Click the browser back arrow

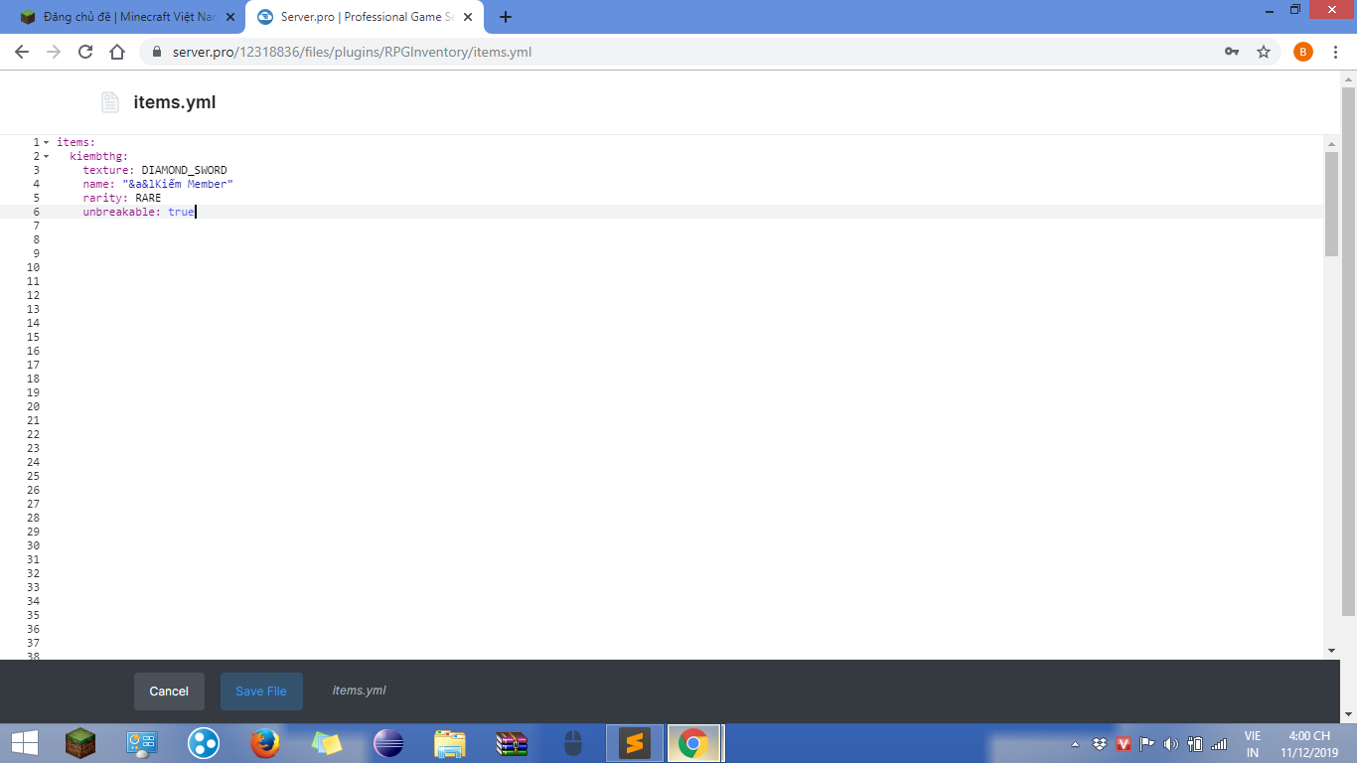click(x=22, y=52)
